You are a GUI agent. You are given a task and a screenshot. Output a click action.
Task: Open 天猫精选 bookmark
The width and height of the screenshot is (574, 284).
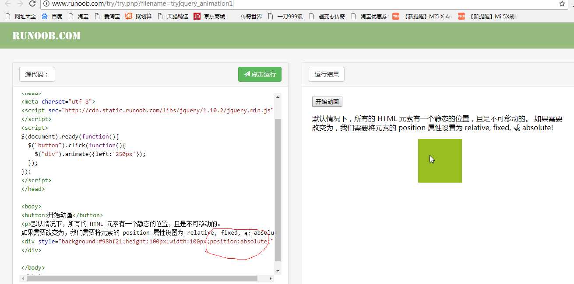click(x=173, y=16)
